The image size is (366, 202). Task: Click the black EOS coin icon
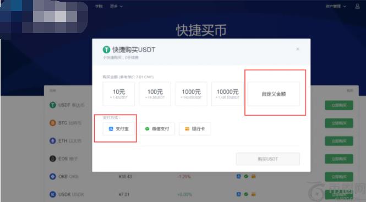tap(53, 159)
